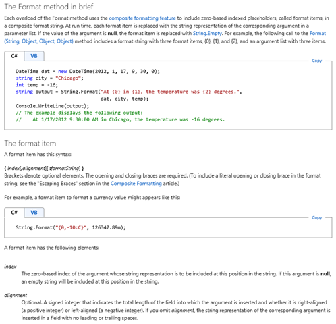
Task: Click the "{0,-10:C}" format string in code
Action: pyautogui.click(x=71, y=227)
